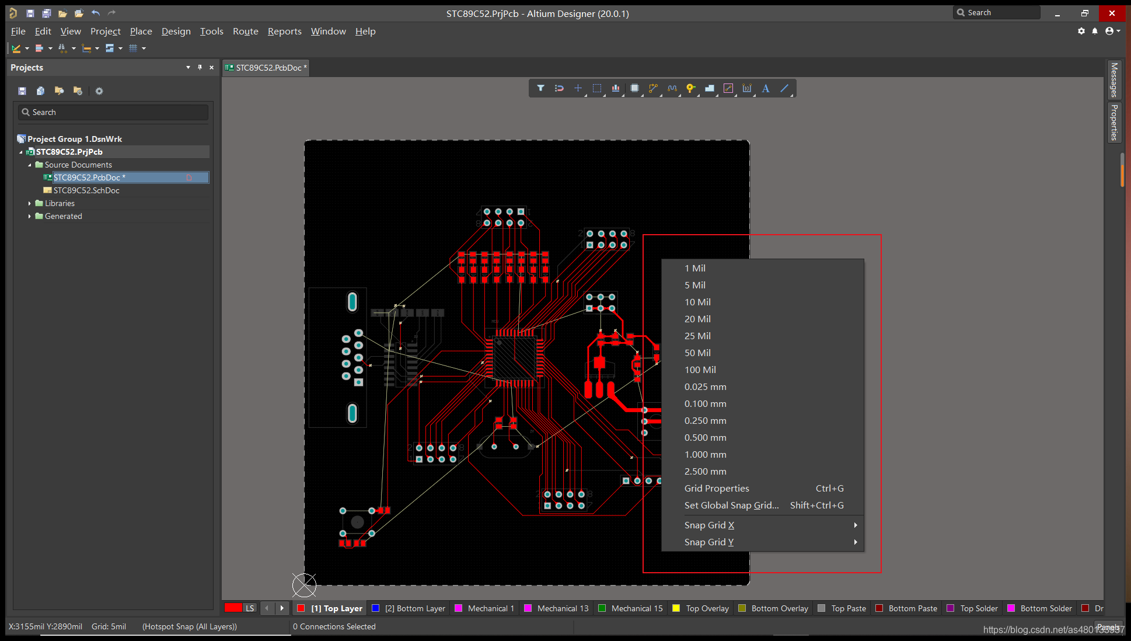Open the grid toolbar dropdown arrow
Screen dimensions: 1131x641
coord(144,48)
